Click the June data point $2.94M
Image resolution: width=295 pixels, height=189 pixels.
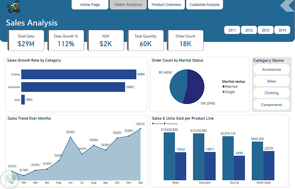pos(71,137)
